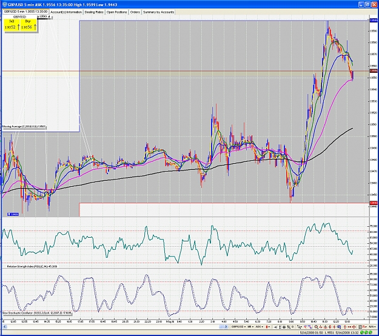The image size is (379, 336).
Task: Click the middle green status circle
Action: [366, 333]
